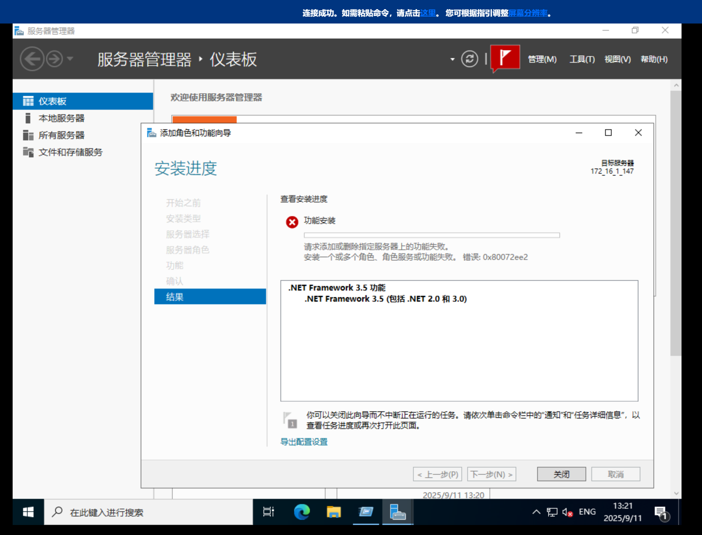The width and height of the screenshot is (702, 535).
Task: Select 仪表板 in the sidebar
Action: (83, 101)
